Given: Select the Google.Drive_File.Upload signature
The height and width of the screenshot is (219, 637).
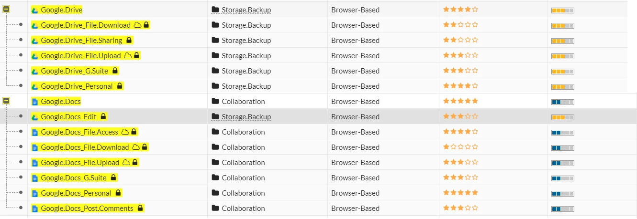Looking at the screenshot, I should [81, 56].
